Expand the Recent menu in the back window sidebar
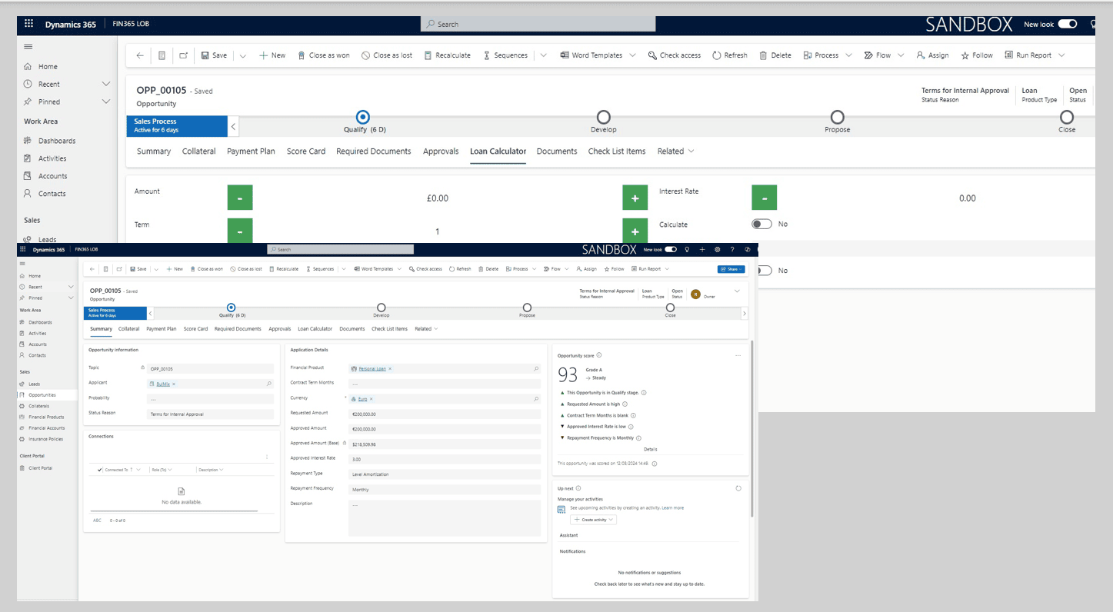The height and width of the screenshot is (612, 1113). click(x=106, y=84)
